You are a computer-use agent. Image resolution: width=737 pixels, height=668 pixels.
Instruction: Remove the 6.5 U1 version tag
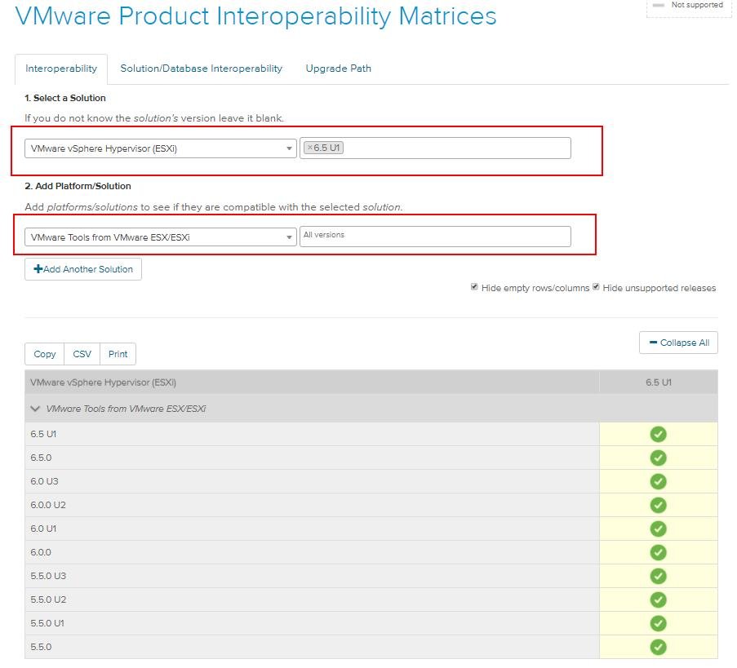[310, 148]
